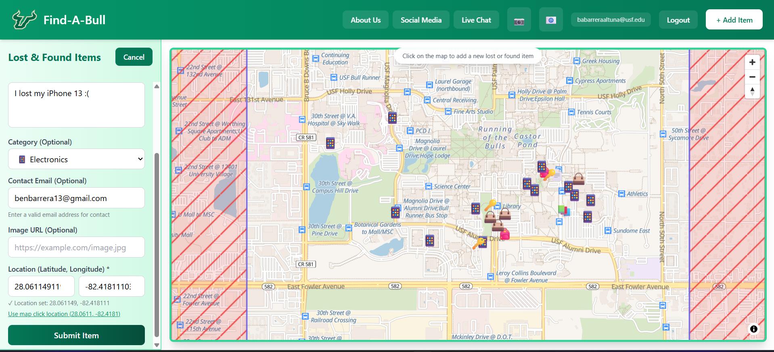Click the Science Center bus stop icon
Image resolution: width=774 pixels, height=352 pixels.
point(429,186)
